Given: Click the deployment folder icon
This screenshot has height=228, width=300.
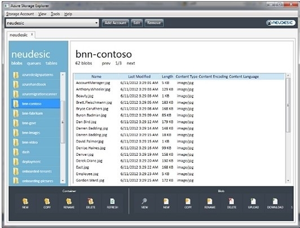Looking at the screenshot, I should (16, 162).
